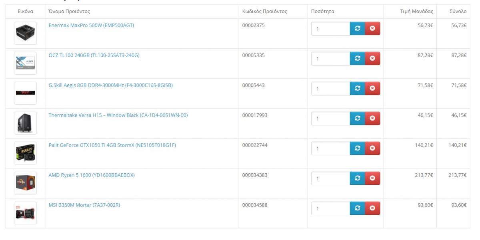
Task: Refresh quantity for Enermax MaxPro 500W
Action: (x=358, y=28)
